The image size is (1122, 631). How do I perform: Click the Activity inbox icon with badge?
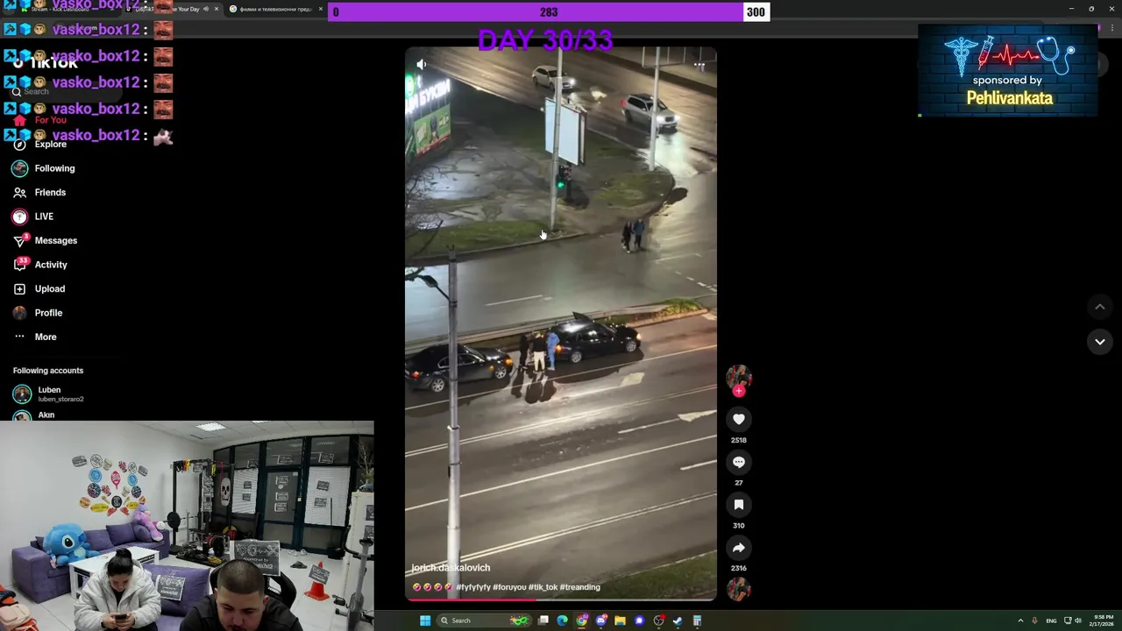19,265
